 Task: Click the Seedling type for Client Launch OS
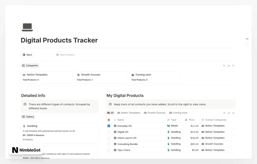pyautogui.click(x=174, y=138)
